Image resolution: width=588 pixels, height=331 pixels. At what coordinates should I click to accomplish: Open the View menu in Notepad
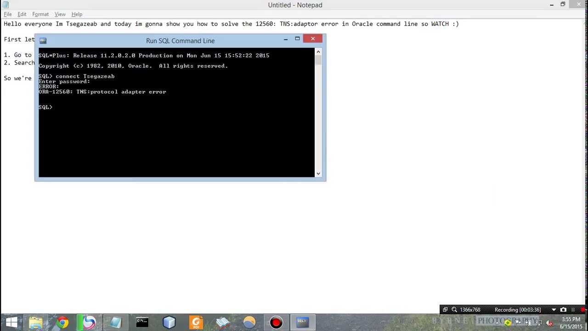click(60, 14)
